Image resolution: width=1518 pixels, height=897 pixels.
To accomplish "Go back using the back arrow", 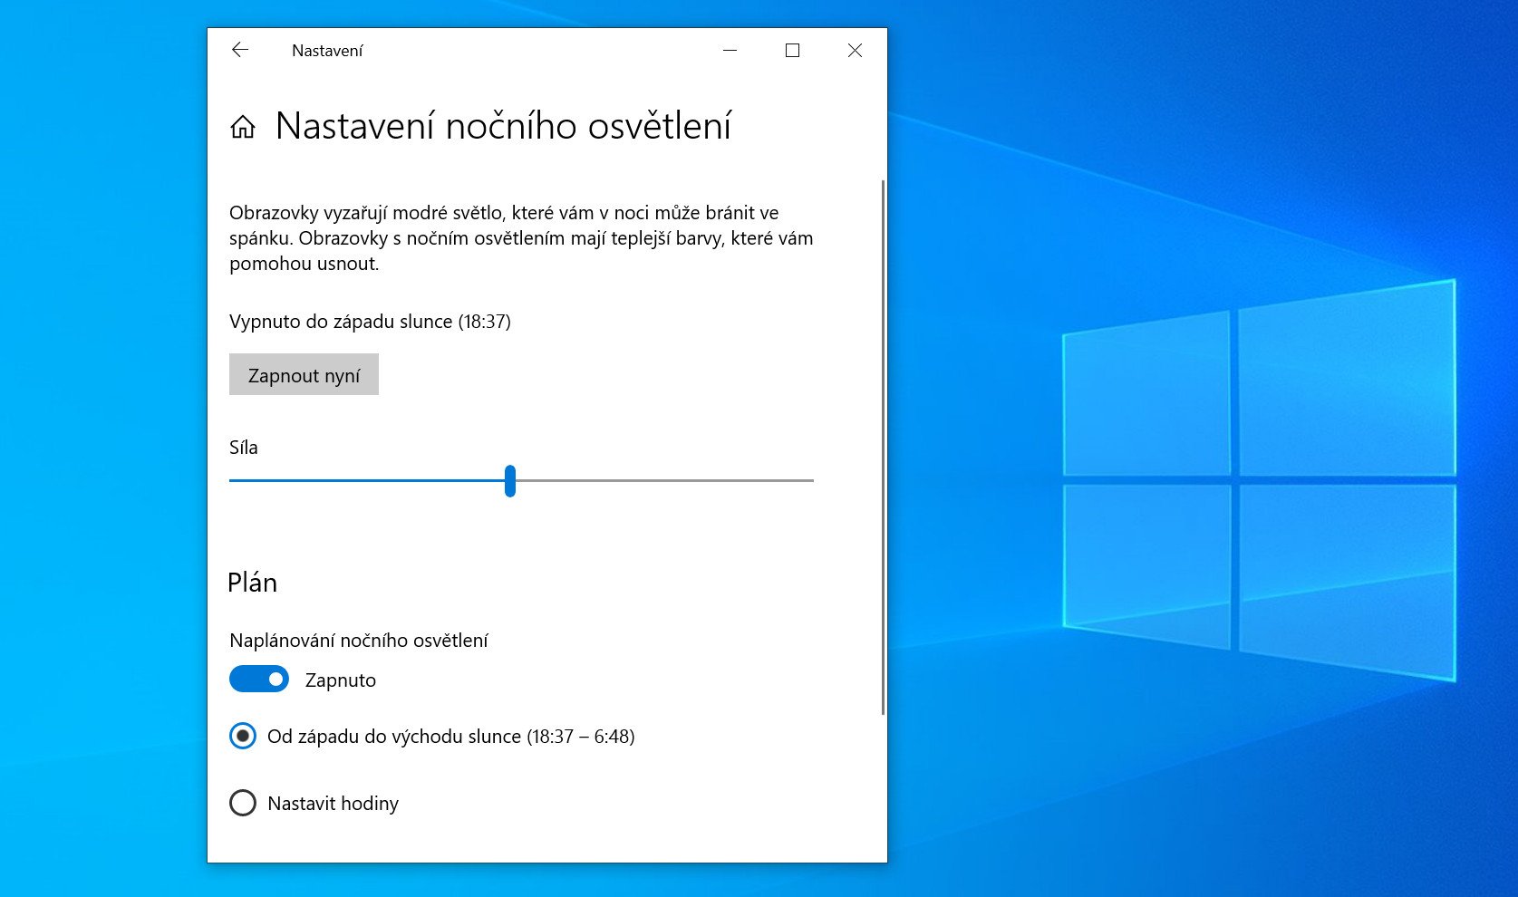I will point(240,50).
